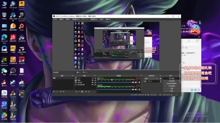The image size is (220, 123).
Task: Move scene up in the Scenes dock
Action: (x=61, y=92)
